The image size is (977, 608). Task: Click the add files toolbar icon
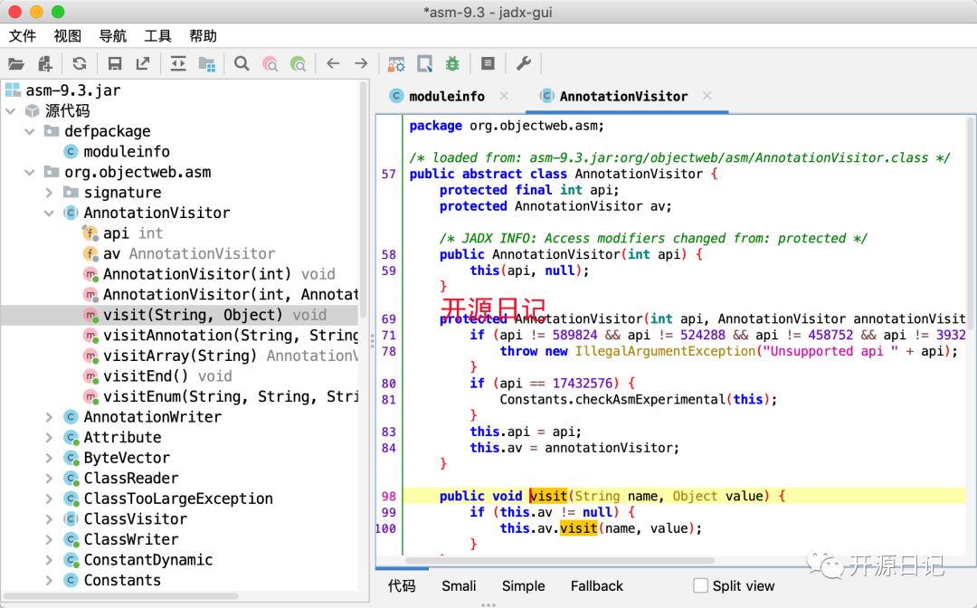tap(45, 63)
